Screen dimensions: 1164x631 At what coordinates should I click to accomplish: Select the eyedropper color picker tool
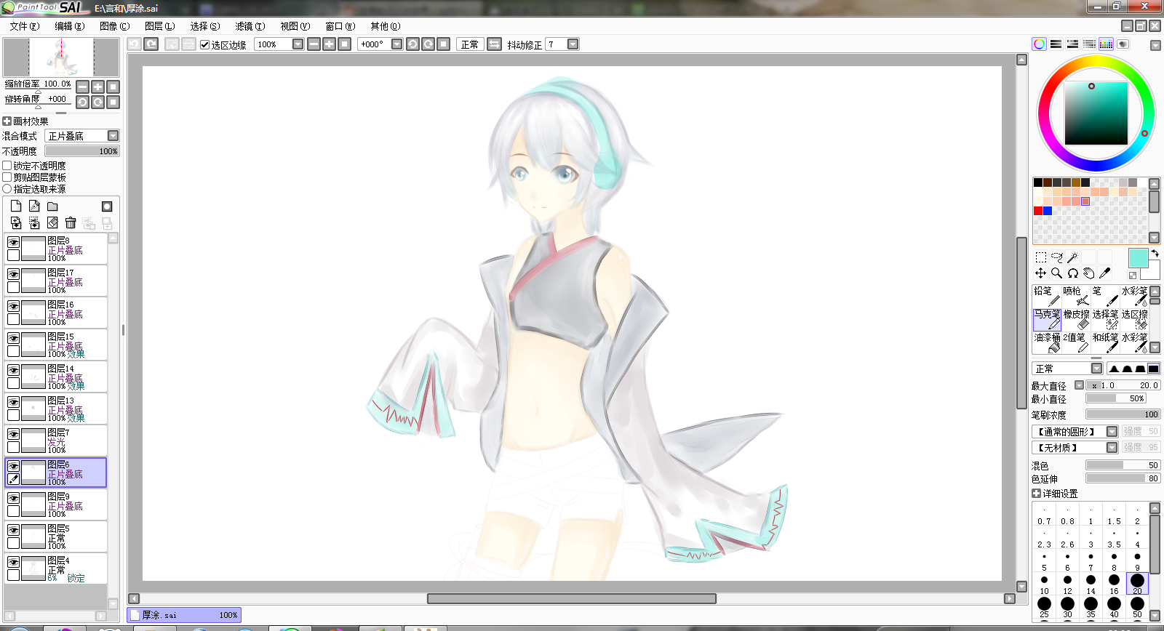click(1104, 273)
